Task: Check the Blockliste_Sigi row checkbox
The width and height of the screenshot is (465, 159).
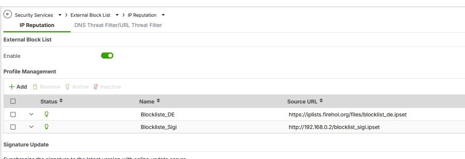Action: tap(13, 127)
